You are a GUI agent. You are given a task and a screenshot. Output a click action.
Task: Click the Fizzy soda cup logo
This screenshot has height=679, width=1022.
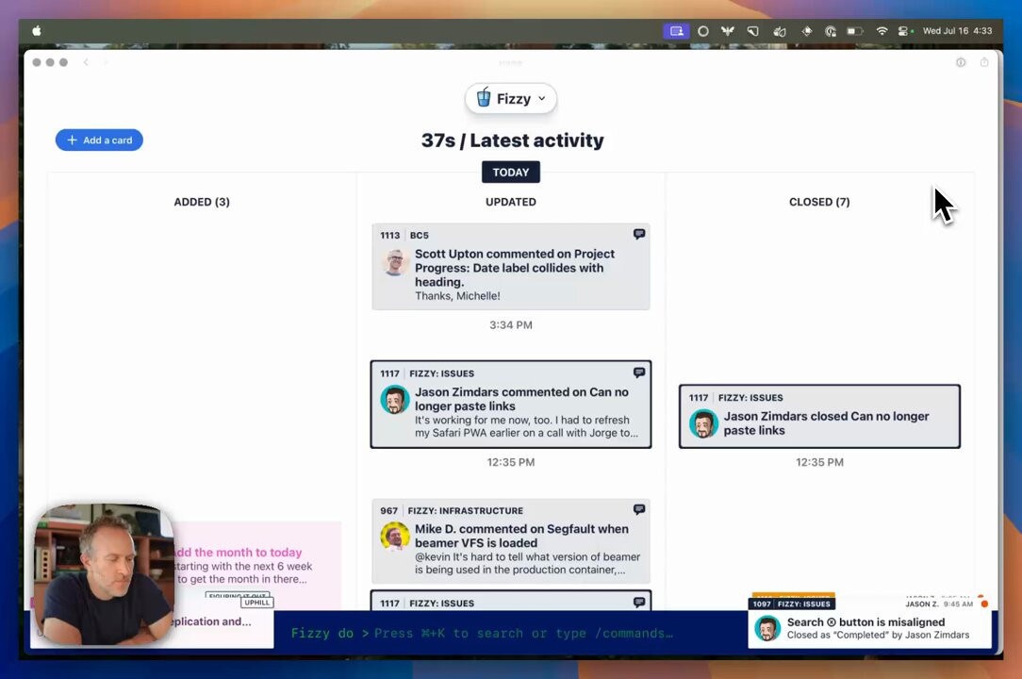pos(483,97)
